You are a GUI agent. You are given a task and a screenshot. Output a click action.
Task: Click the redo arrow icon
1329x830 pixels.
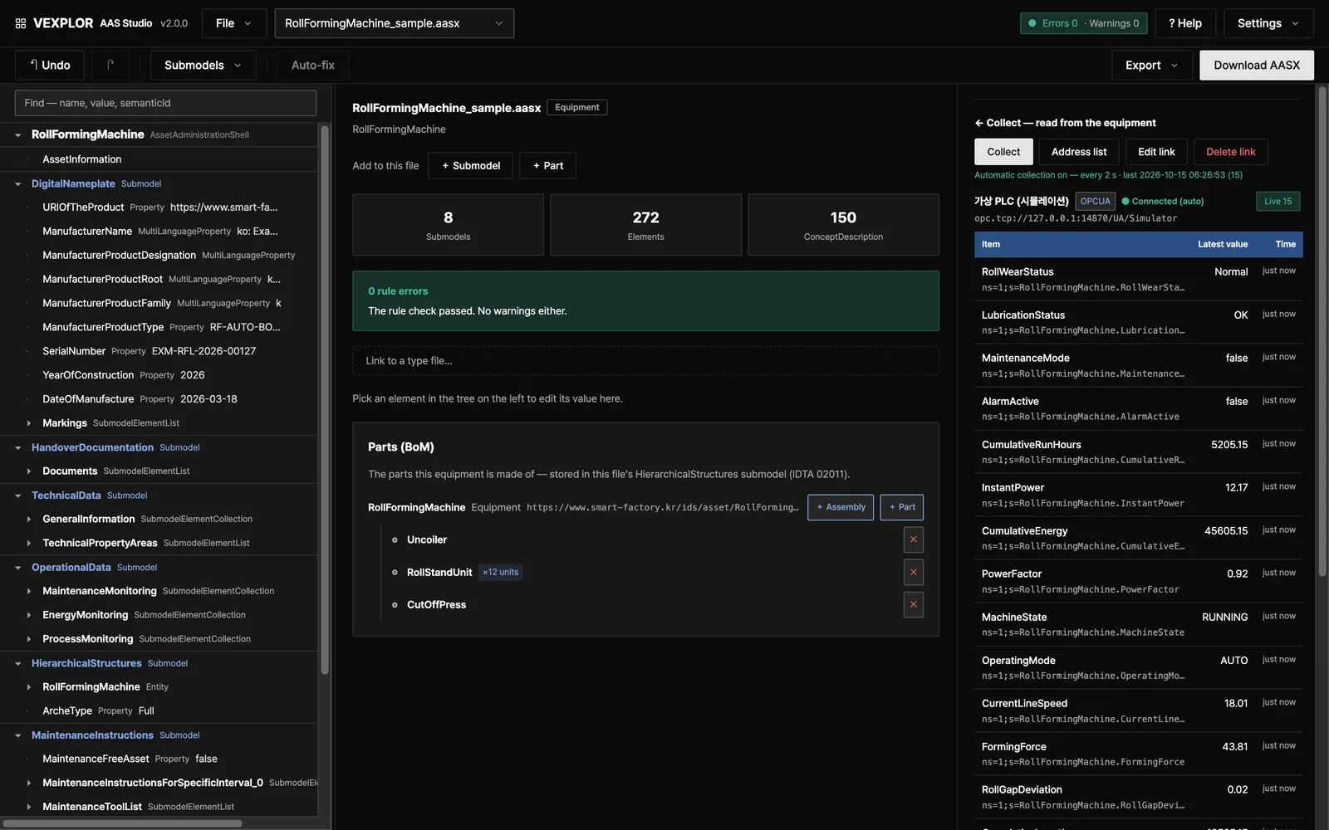click(x=110, y=65)
